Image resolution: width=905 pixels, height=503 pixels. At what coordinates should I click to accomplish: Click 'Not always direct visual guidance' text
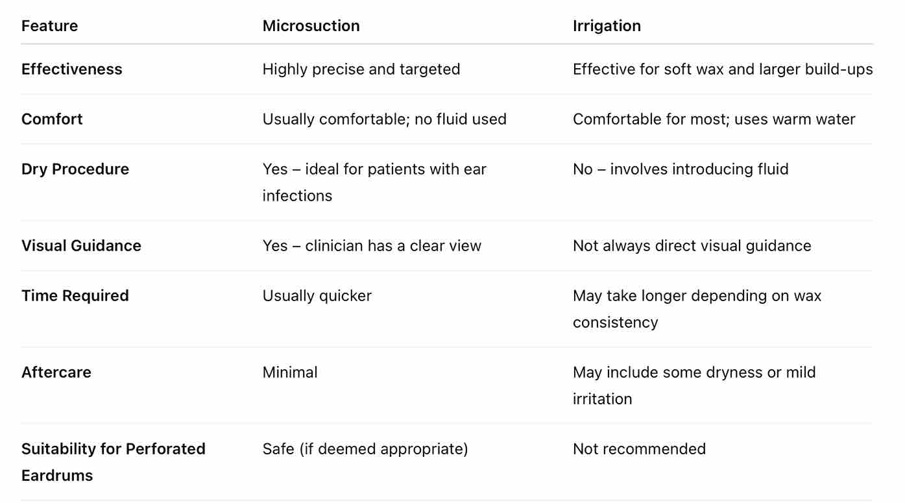[692, 246]
